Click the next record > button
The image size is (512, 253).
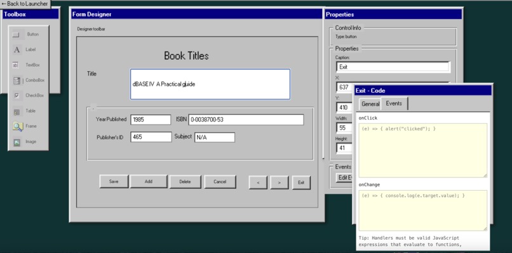point(280,182)
